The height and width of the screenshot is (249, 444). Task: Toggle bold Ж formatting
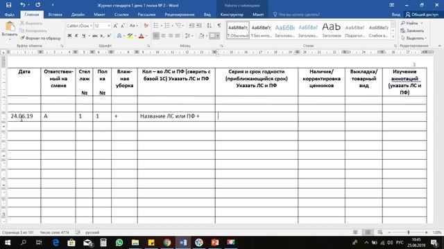coord(69,35)
